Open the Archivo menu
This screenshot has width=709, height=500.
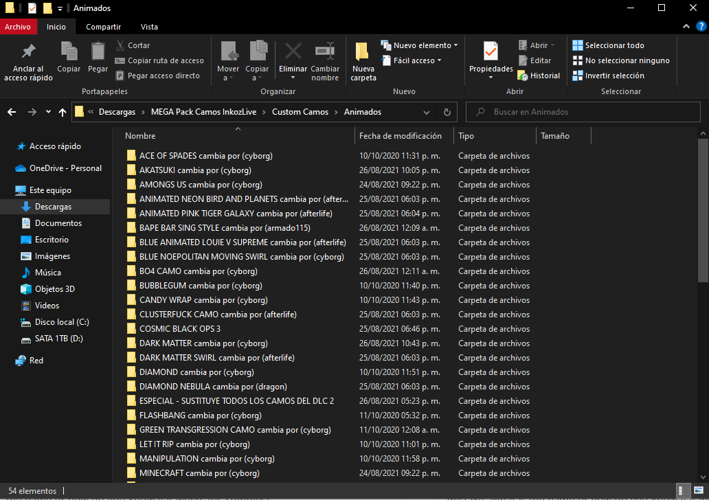click(18, 27)
